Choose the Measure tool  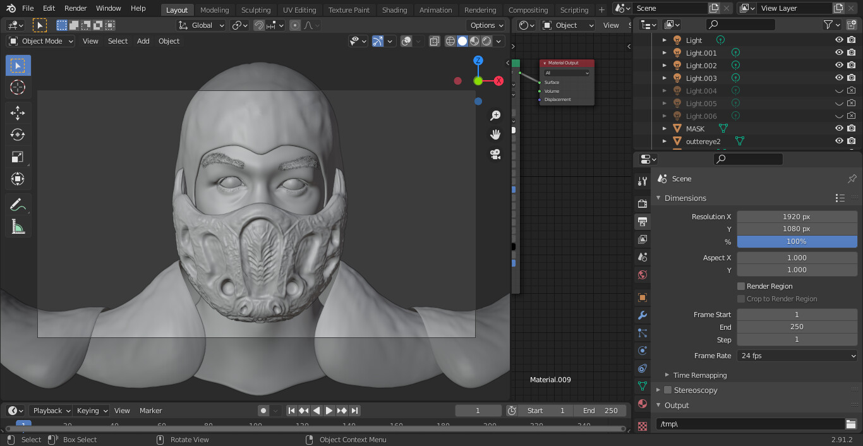[x=18, y=226]
